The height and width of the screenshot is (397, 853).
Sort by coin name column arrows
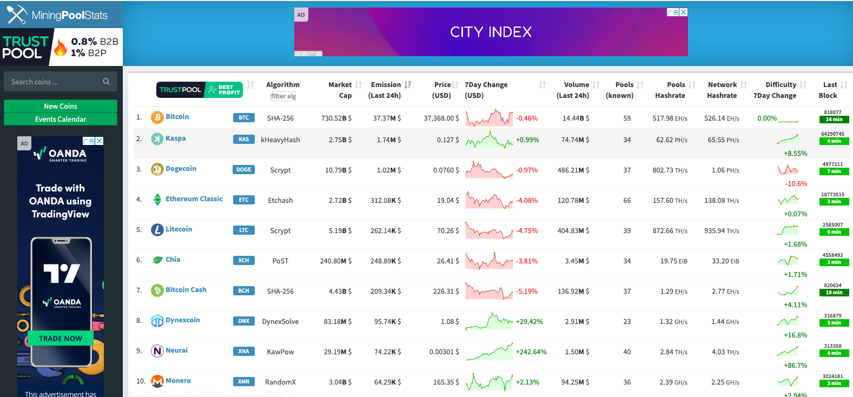pyautogui.click(x=250, y=85)
